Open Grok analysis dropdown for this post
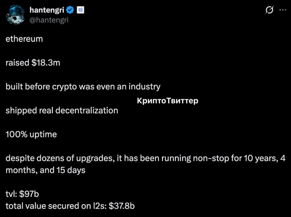This screenshot has width=291, height=217. coord(269,10)
